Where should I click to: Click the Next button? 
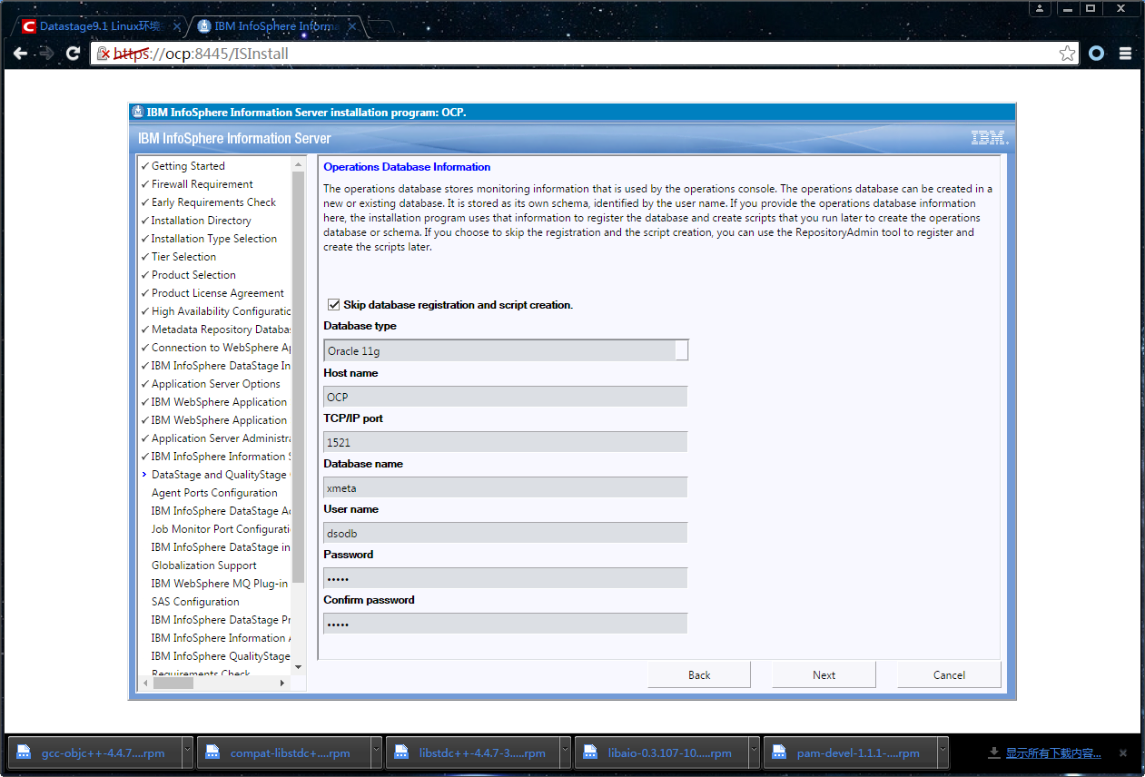(824, 674)
